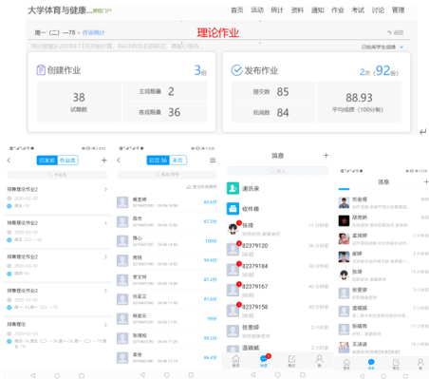Expand first 排舞理论作业2 item chevron
429x379 pixels.
coord(105,189)
